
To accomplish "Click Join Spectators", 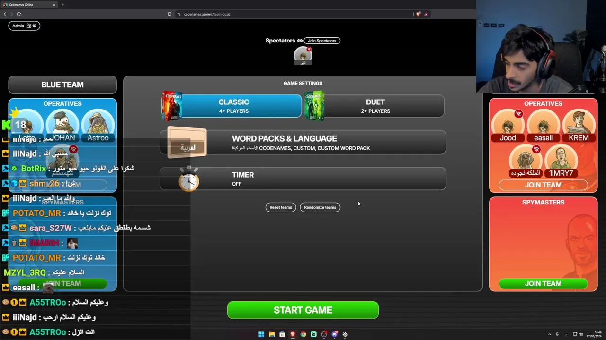I will click(322, 41).
